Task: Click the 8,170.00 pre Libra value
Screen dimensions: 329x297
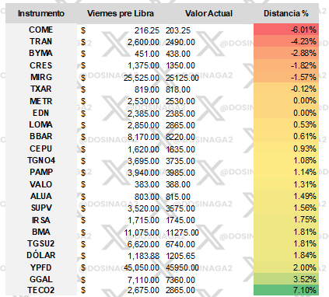Action: [x=143, y=137]
